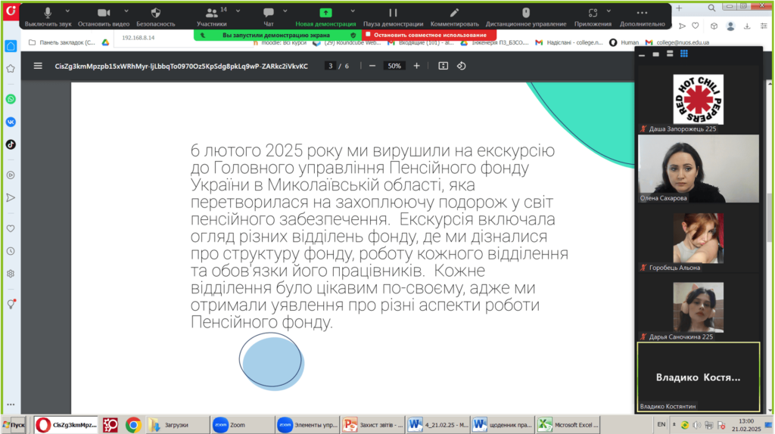
Task: Rotate the PDF page
Action: click(461, 66)
